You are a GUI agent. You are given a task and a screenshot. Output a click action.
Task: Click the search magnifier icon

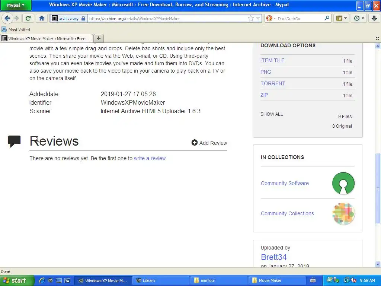point(327,18)
